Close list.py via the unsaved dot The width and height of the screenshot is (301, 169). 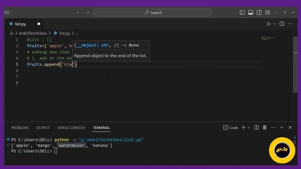coord(39,24)
